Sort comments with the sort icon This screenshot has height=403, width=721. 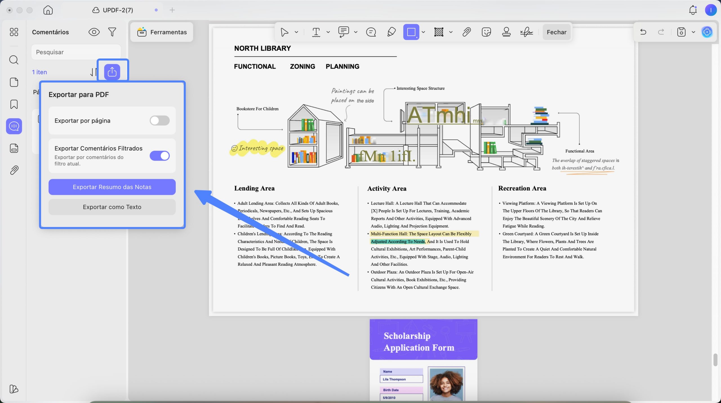[x=93, y=72]
